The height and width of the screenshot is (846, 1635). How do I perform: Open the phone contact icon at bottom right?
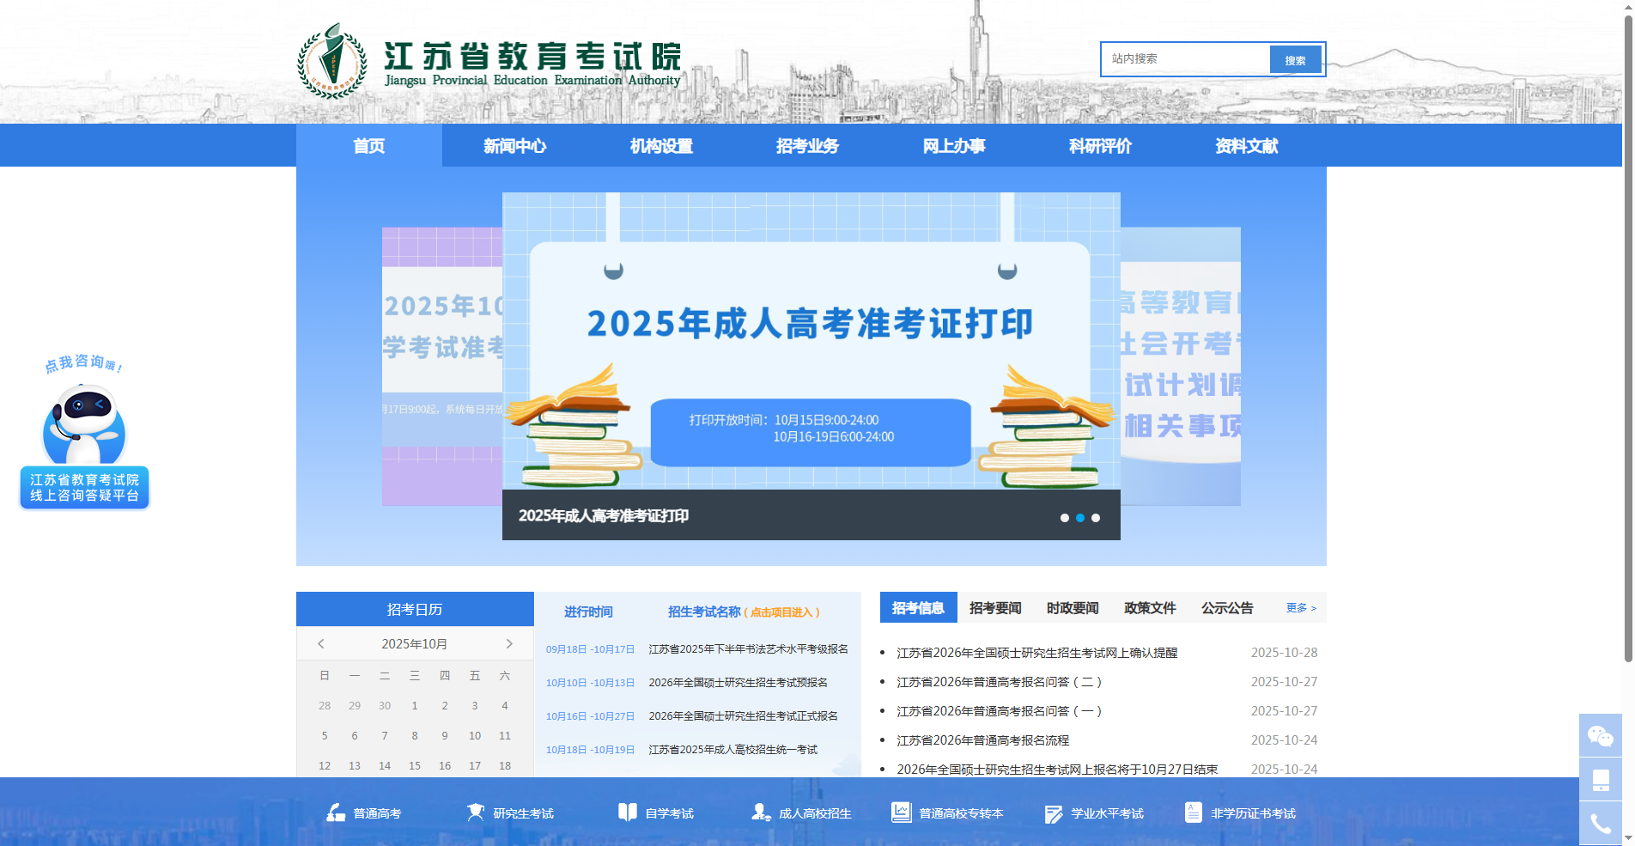click(x=1601, y=822)
